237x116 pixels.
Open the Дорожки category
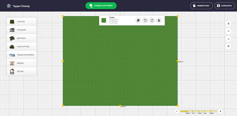point(21,38)
